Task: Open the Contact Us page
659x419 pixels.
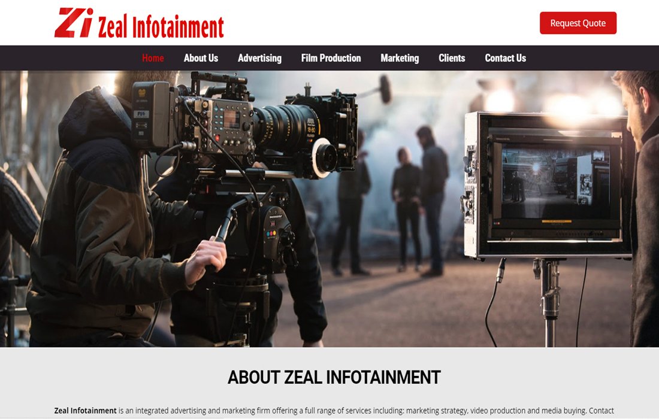Action: click(506, 58)
